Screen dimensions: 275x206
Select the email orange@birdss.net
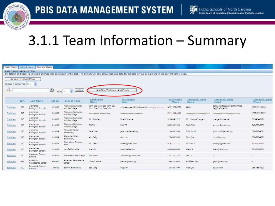pos(221,119)
